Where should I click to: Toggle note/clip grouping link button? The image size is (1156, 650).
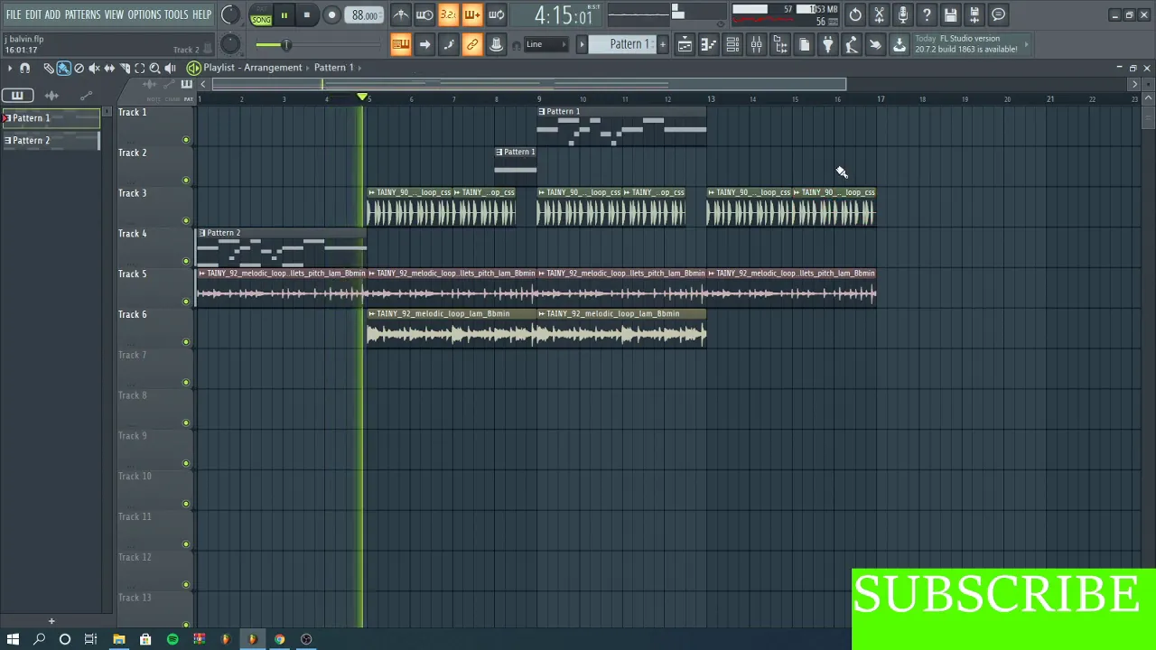tap(471, 44)
